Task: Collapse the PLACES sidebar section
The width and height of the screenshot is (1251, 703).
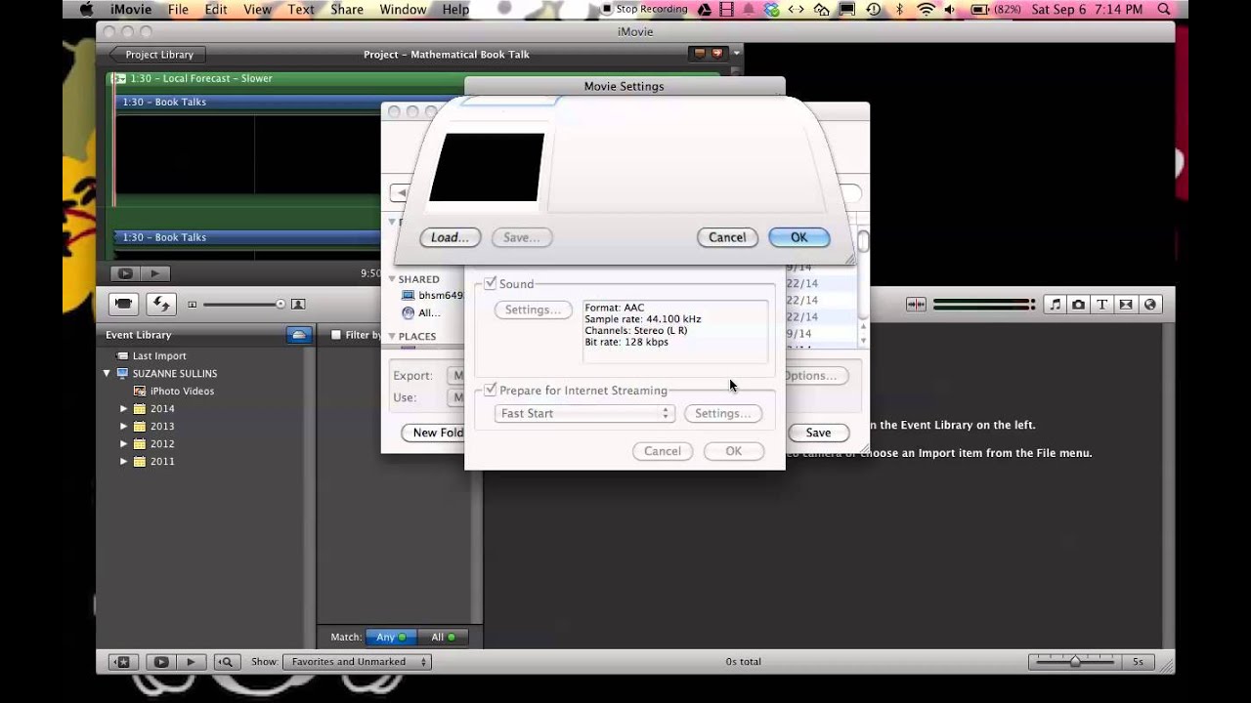Action: click(x=392, y=336)
